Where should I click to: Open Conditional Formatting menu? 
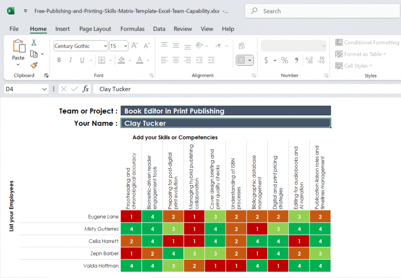(x=367, y=42)
